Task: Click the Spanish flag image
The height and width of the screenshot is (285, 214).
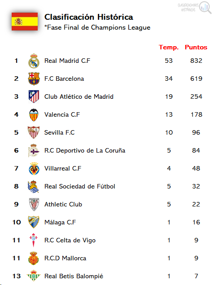Action: (x=25, y=22)
